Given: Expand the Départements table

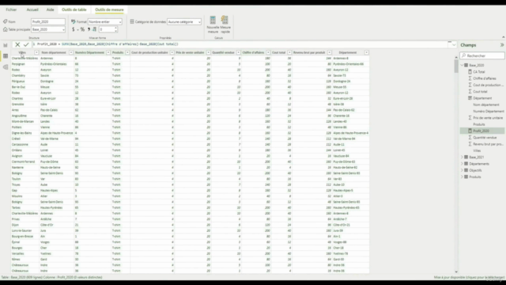Looking at the screenshot, I should 462,164.
